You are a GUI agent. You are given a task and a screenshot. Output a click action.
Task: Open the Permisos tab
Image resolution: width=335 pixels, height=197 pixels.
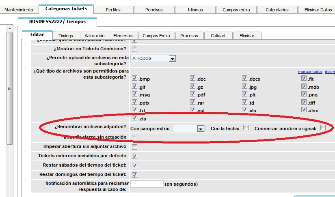coord(154,10)
